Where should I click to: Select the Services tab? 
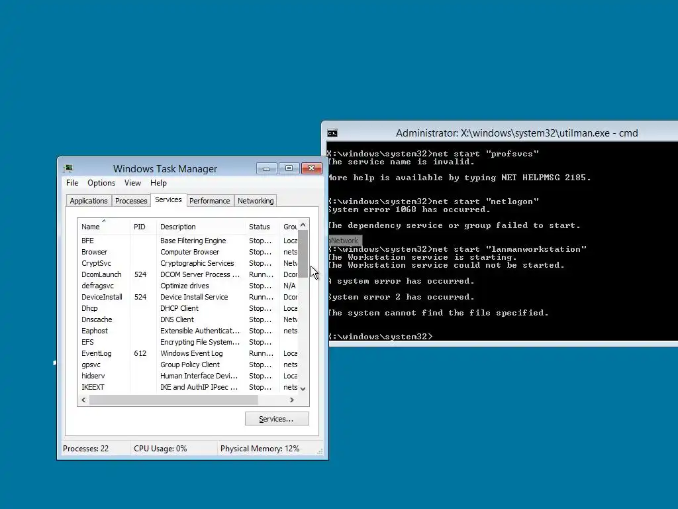[169, 199]
